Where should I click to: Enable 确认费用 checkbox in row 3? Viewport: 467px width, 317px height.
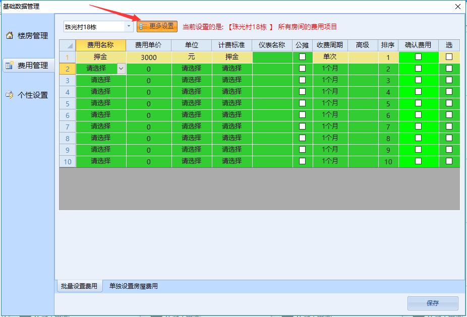[418, 80]
